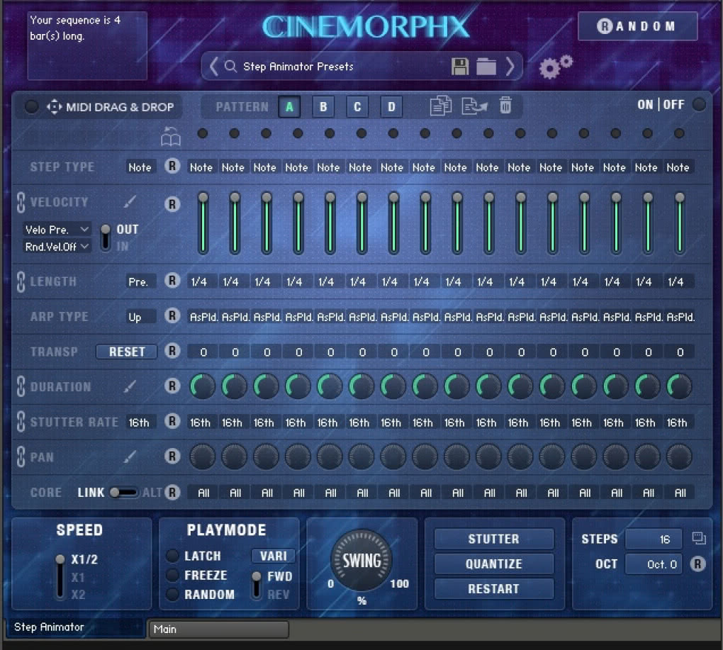Click first step Duration knob
The height and width of the screenshot is (650, 723).
[203, 386]
